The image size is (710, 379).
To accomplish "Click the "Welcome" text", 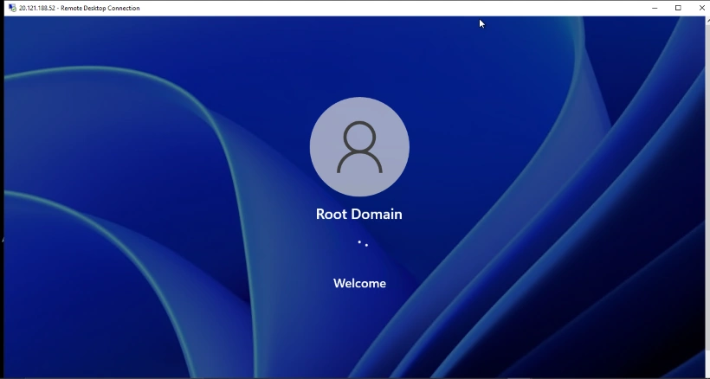I will click(x=359, y=283).
